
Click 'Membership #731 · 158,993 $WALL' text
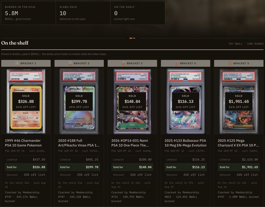coord(129,195)
